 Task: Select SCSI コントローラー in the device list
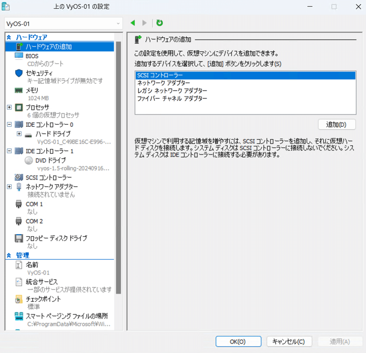245,75
